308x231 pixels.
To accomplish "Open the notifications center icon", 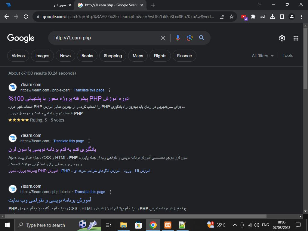I will [x=298, y=225].
